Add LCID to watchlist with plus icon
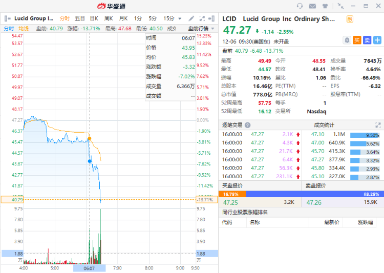Viewport: 384px width, 273px height. pos(377,40)
